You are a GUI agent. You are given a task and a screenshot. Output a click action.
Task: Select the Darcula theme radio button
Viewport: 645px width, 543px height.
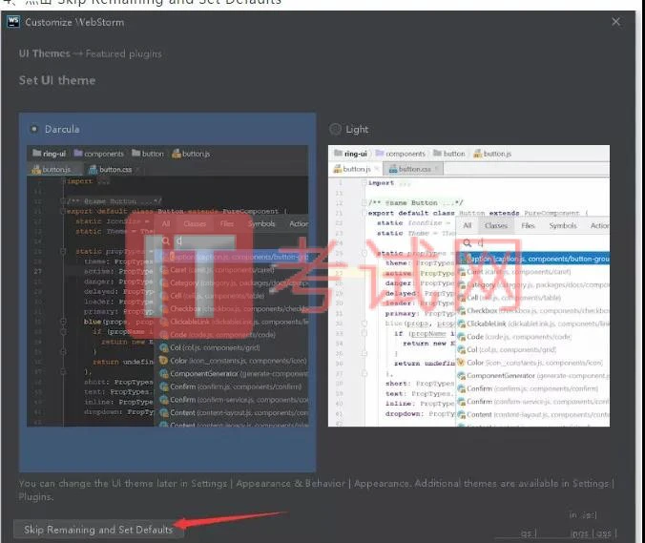[x=34, y=129]
